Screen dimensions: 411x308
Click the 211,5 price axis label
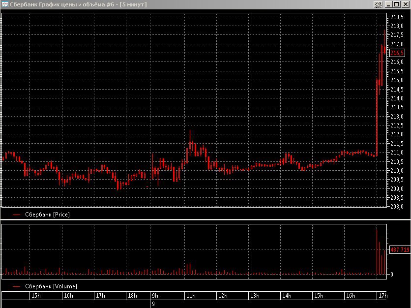click(x=397, y=144)
